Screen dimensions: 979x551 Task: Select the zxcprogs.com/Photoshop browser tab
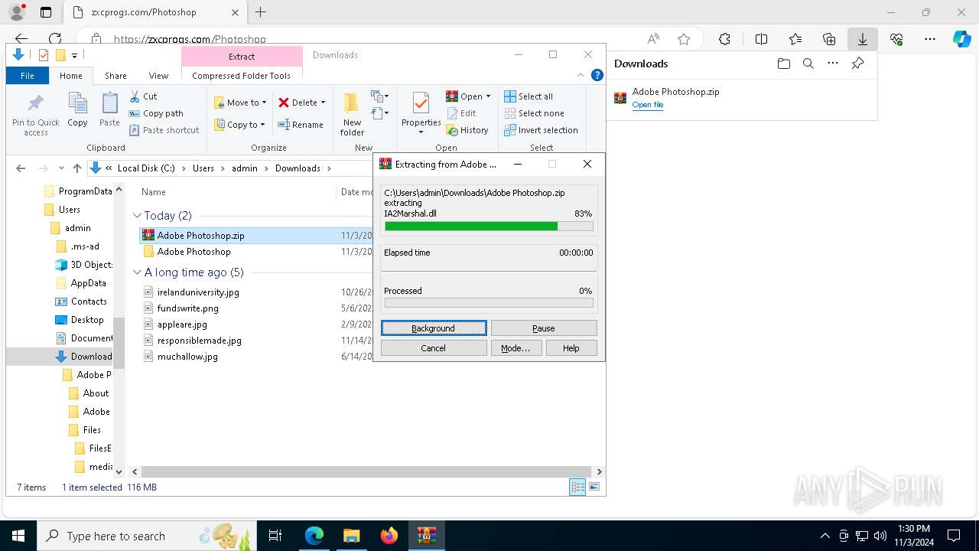(154, 12)
